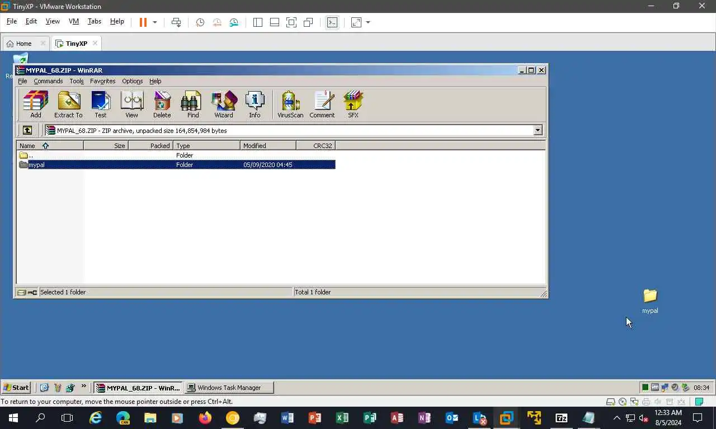Expand the WinRAR address path dropdown
The width and height of the screenshot is (716, 429).
pos(538,130)
